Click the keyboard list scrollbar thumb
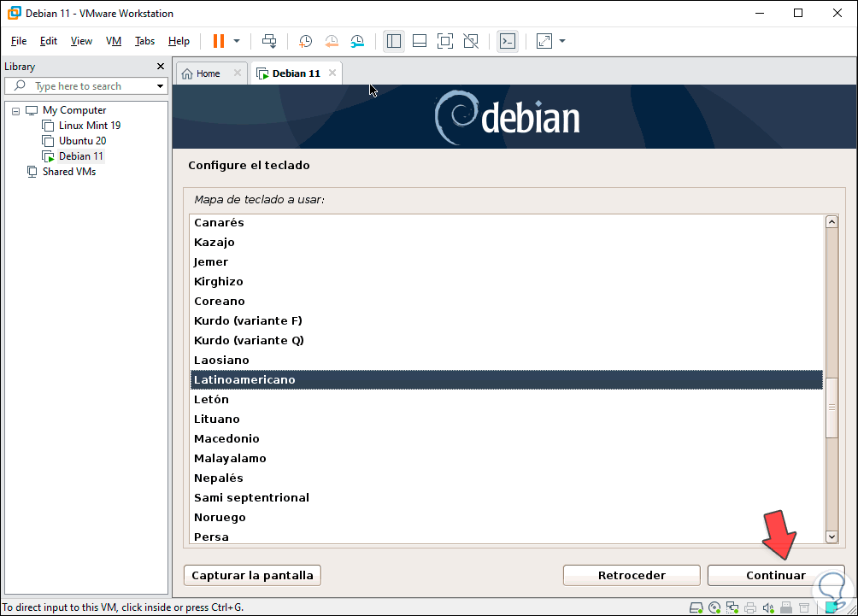This screenshot has height=616, width=858. point(832,408)
